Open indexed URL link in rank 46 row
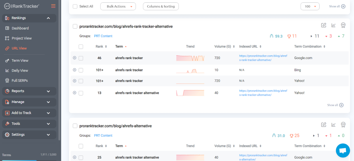354x161 pixels. 263,58
